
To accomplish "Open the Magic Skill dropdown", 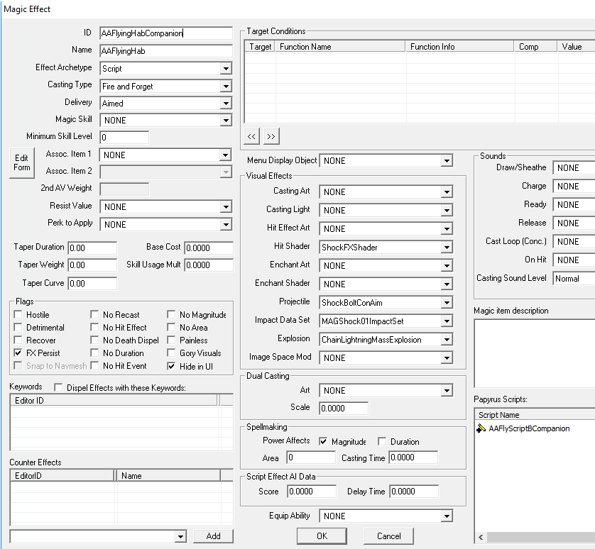I will click(x=226, y=121).
